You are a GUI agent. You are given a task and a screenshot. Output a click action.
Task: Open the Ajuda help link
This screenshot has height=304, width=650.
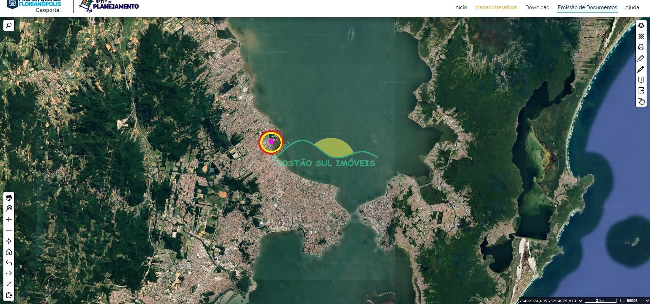[x=632, y=7]
